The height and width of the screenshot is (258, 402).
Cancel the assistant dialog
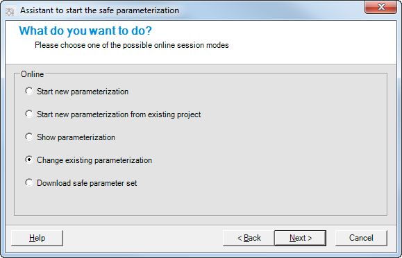point(361,238)
